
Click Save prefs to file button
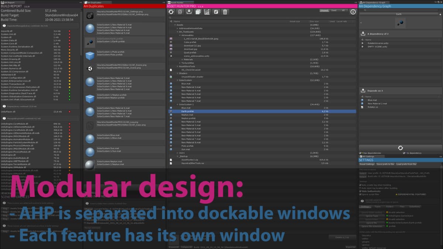click(384, 164)
